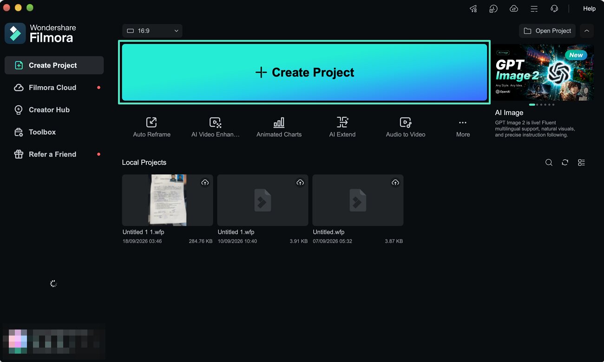Switch Local Projects to list view
The height and width of the screenshot is (362, 604).
click(x=581, y=162)
